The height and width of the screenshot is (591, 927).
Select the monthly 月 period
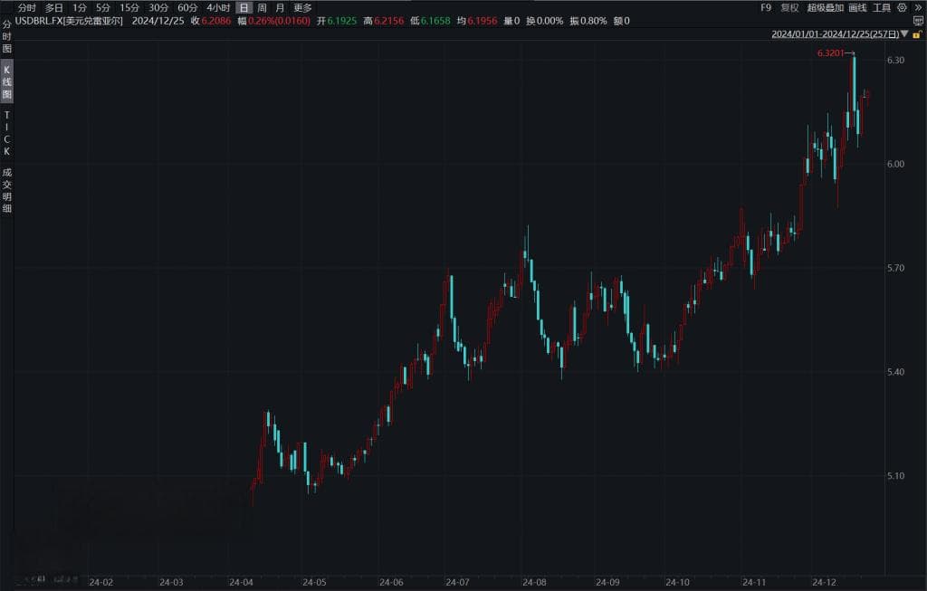click(280, 7)
